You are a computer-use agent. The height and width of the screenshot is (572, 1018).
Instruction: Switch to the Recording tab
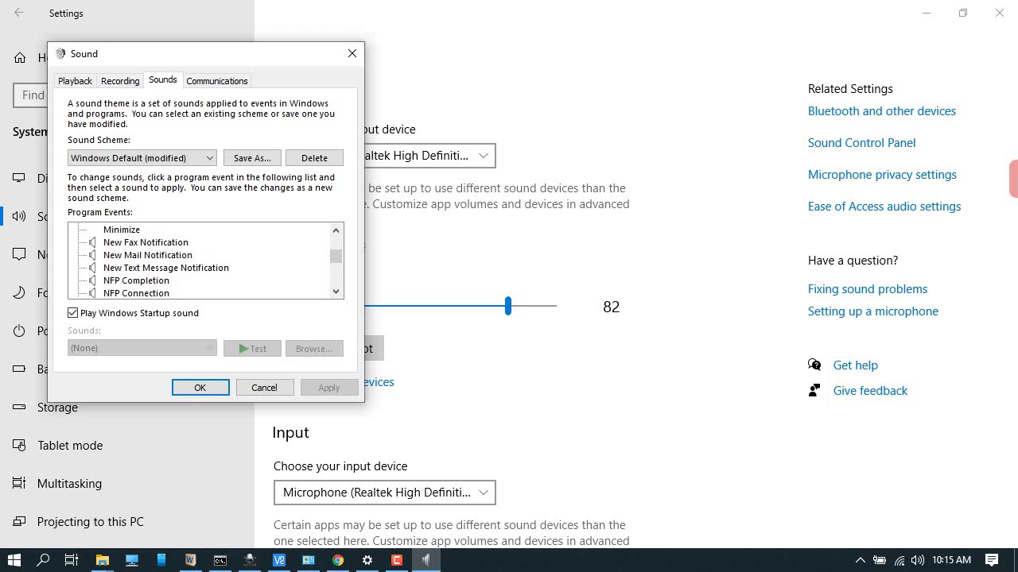coord(120,81)
